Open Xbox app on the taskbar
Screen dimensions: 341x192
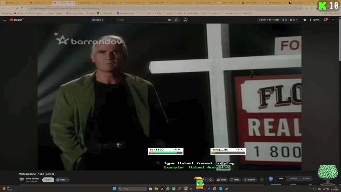tap(174, 189)
